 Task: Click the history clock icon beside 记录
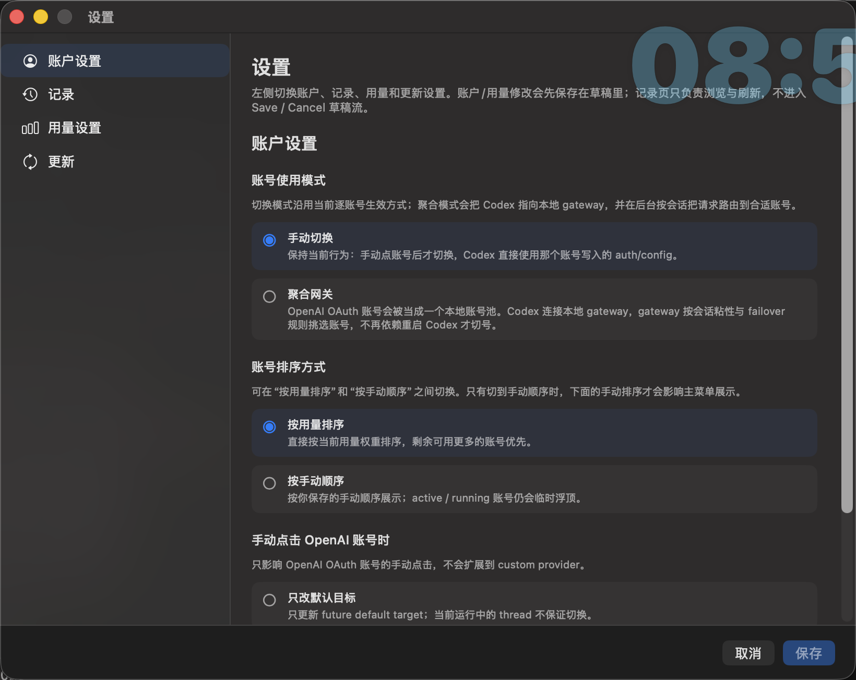[x=30, y=94]
